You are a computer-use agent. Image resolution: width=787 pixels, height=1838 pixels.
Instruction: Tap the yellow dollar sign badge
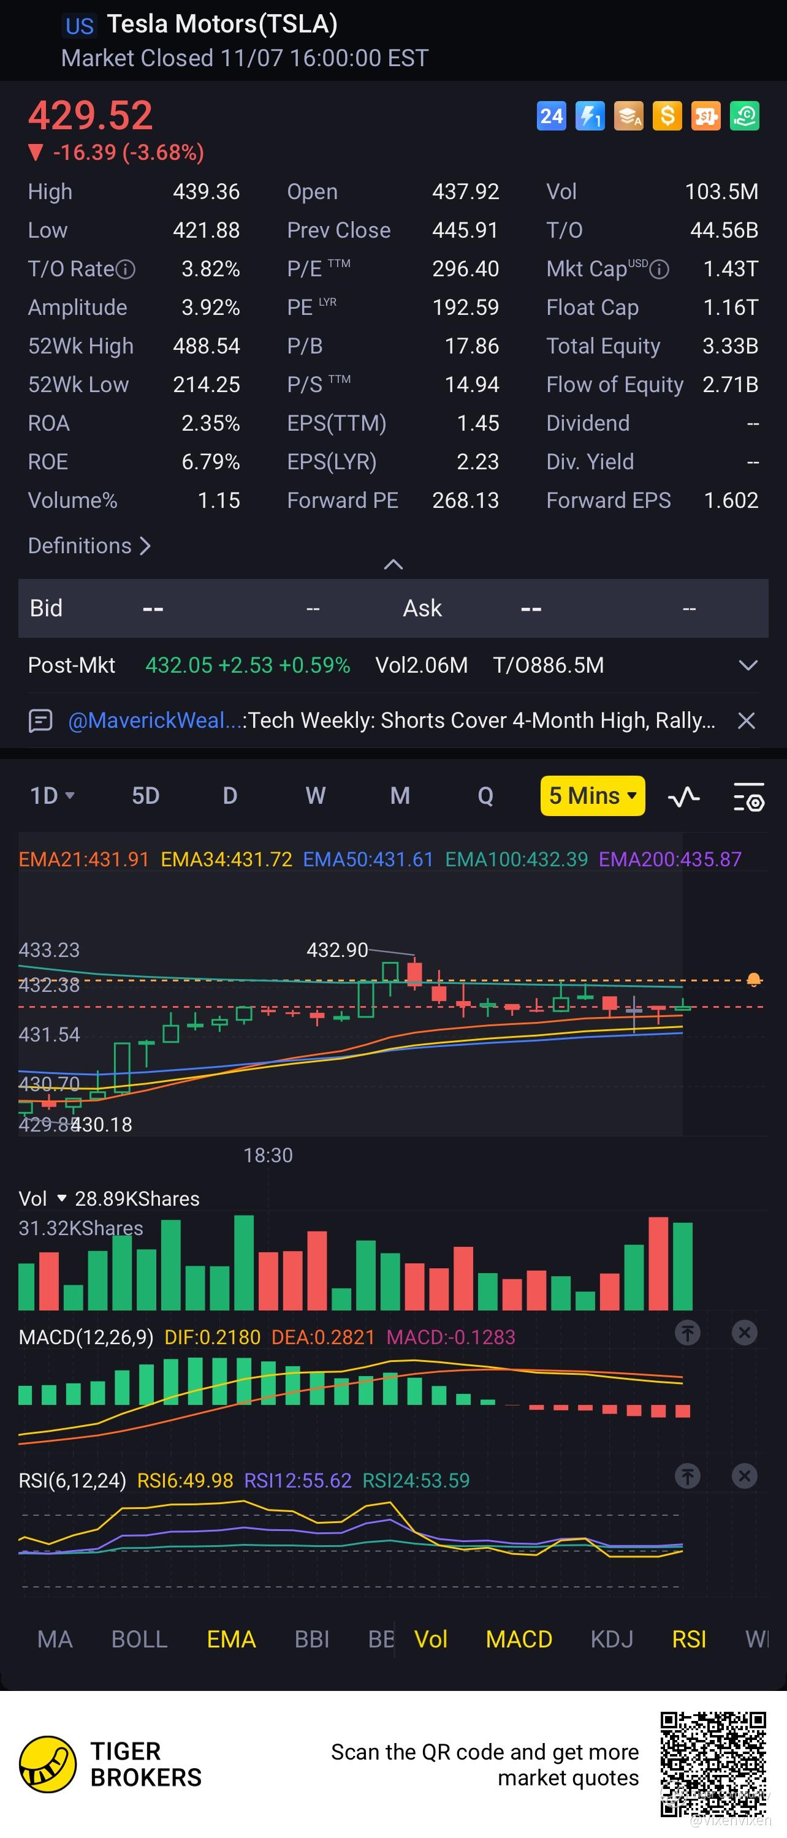[x=667, y=116]
